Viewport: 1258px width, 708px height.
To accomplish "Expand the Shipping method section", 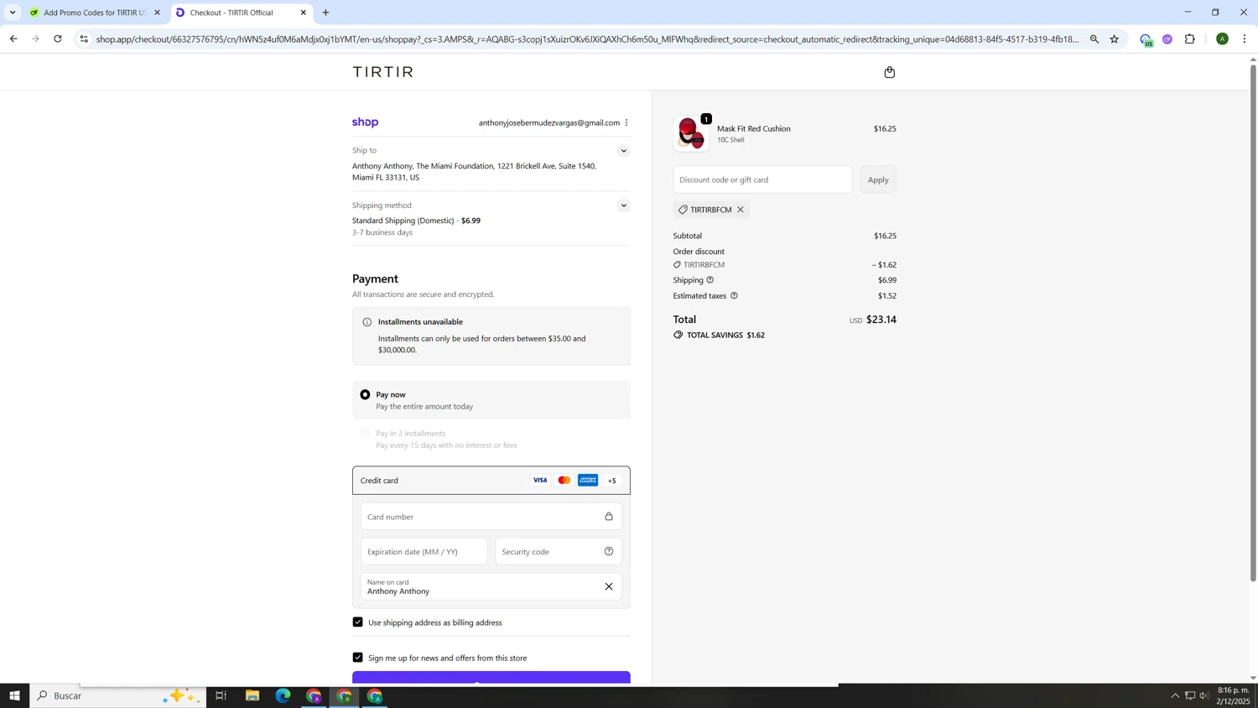I will tap(623, 206).
